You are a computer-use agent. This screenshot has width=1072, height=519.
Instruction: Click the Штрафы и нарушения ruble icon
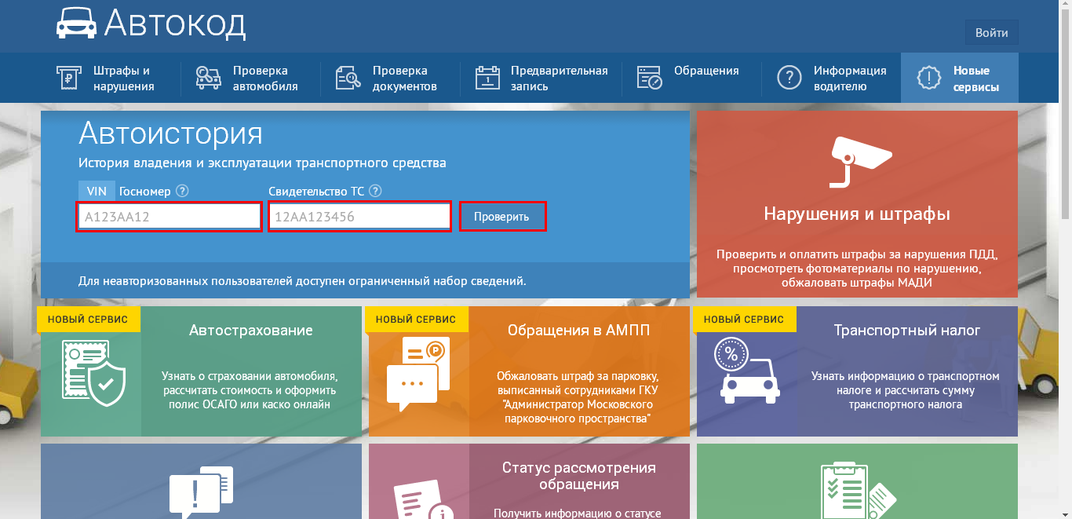coord(68,78)
